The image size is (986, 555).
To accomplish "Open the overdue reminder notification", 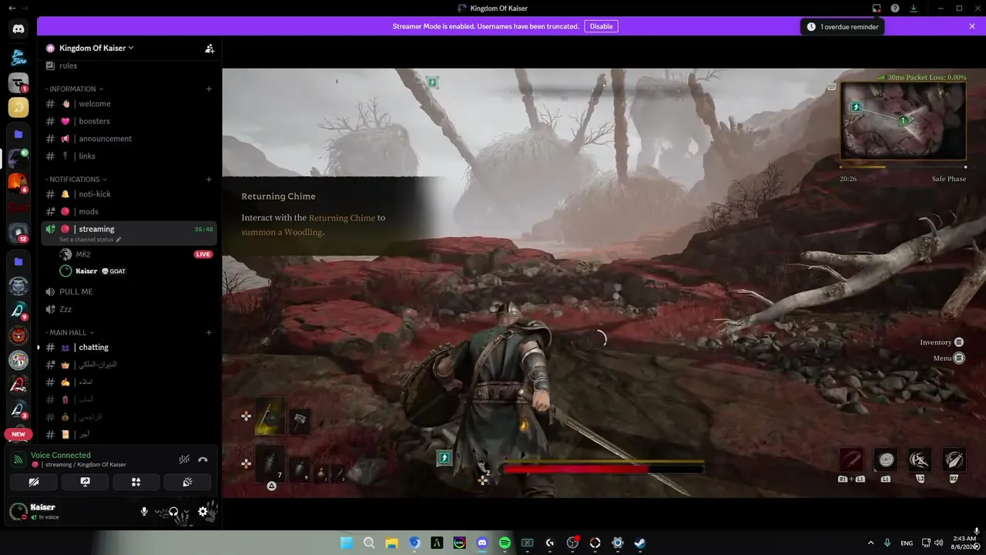I will pos(843,27).
